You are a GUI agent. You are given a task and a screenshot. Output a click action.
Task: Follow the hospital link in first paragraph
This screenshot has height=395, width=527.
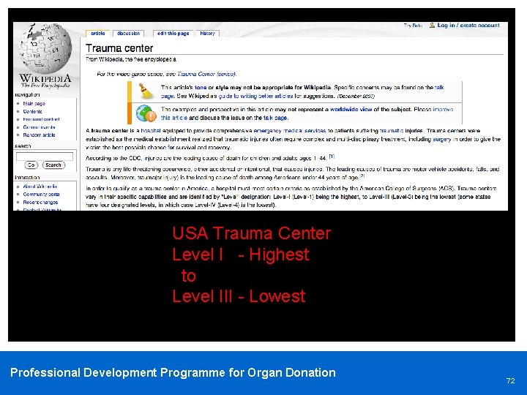(151, 131)
